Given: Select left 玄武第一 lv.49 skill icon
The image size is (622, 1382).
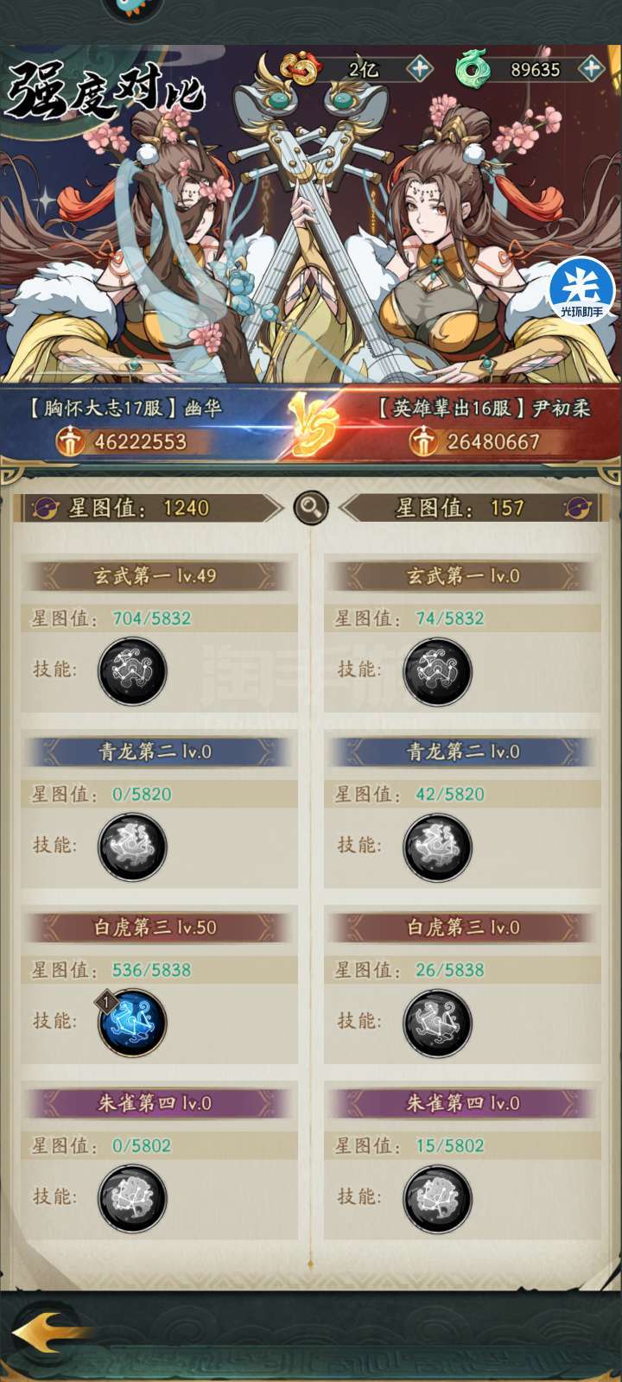Looking at the screenshot, I should 132,671.
